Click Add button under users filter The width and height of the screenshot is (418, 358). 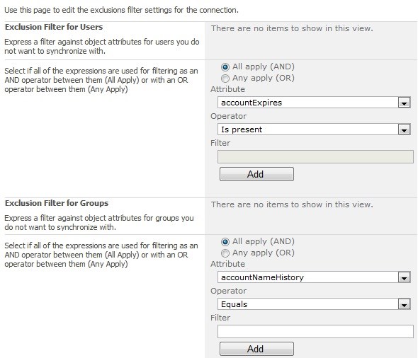coord(256,174)
